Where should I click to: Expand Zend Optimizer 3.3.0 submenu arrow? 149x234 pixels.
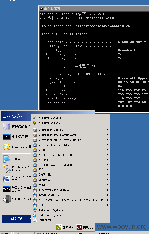click(108, 165)
